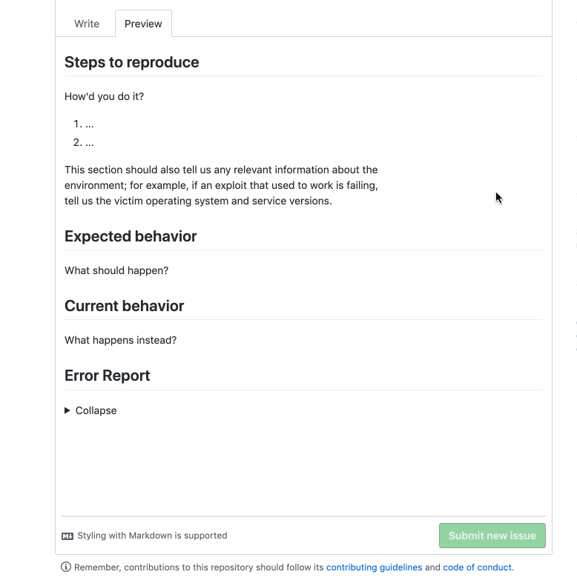Select the Preview tab

pos(143,24)
